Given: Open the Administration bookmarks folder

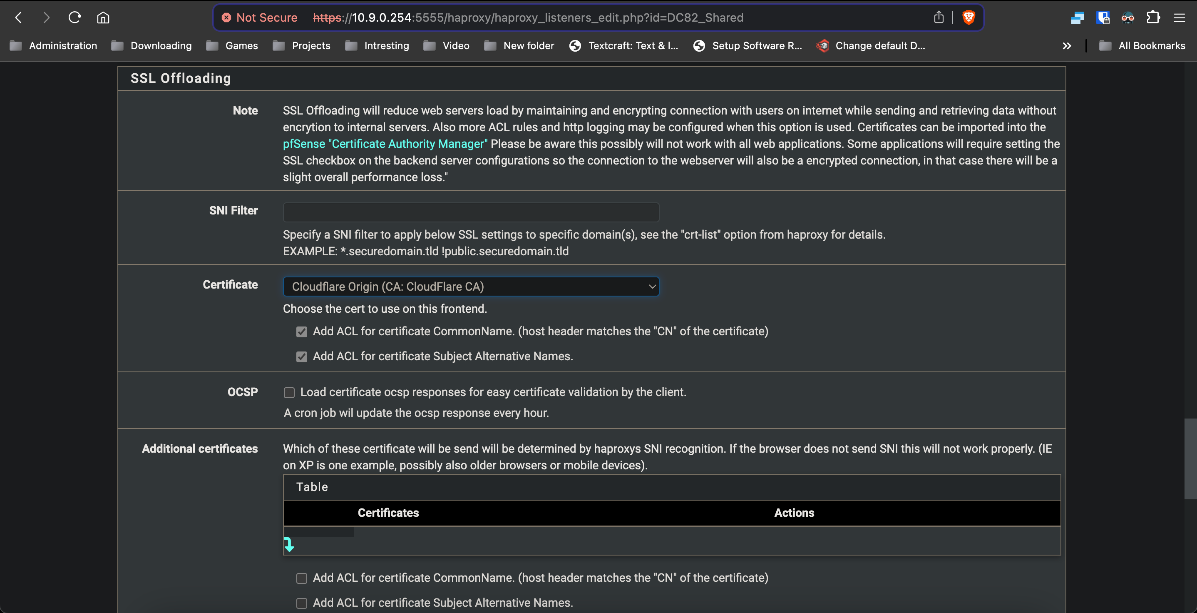Looking at the screenshot, I should (53, 45).
